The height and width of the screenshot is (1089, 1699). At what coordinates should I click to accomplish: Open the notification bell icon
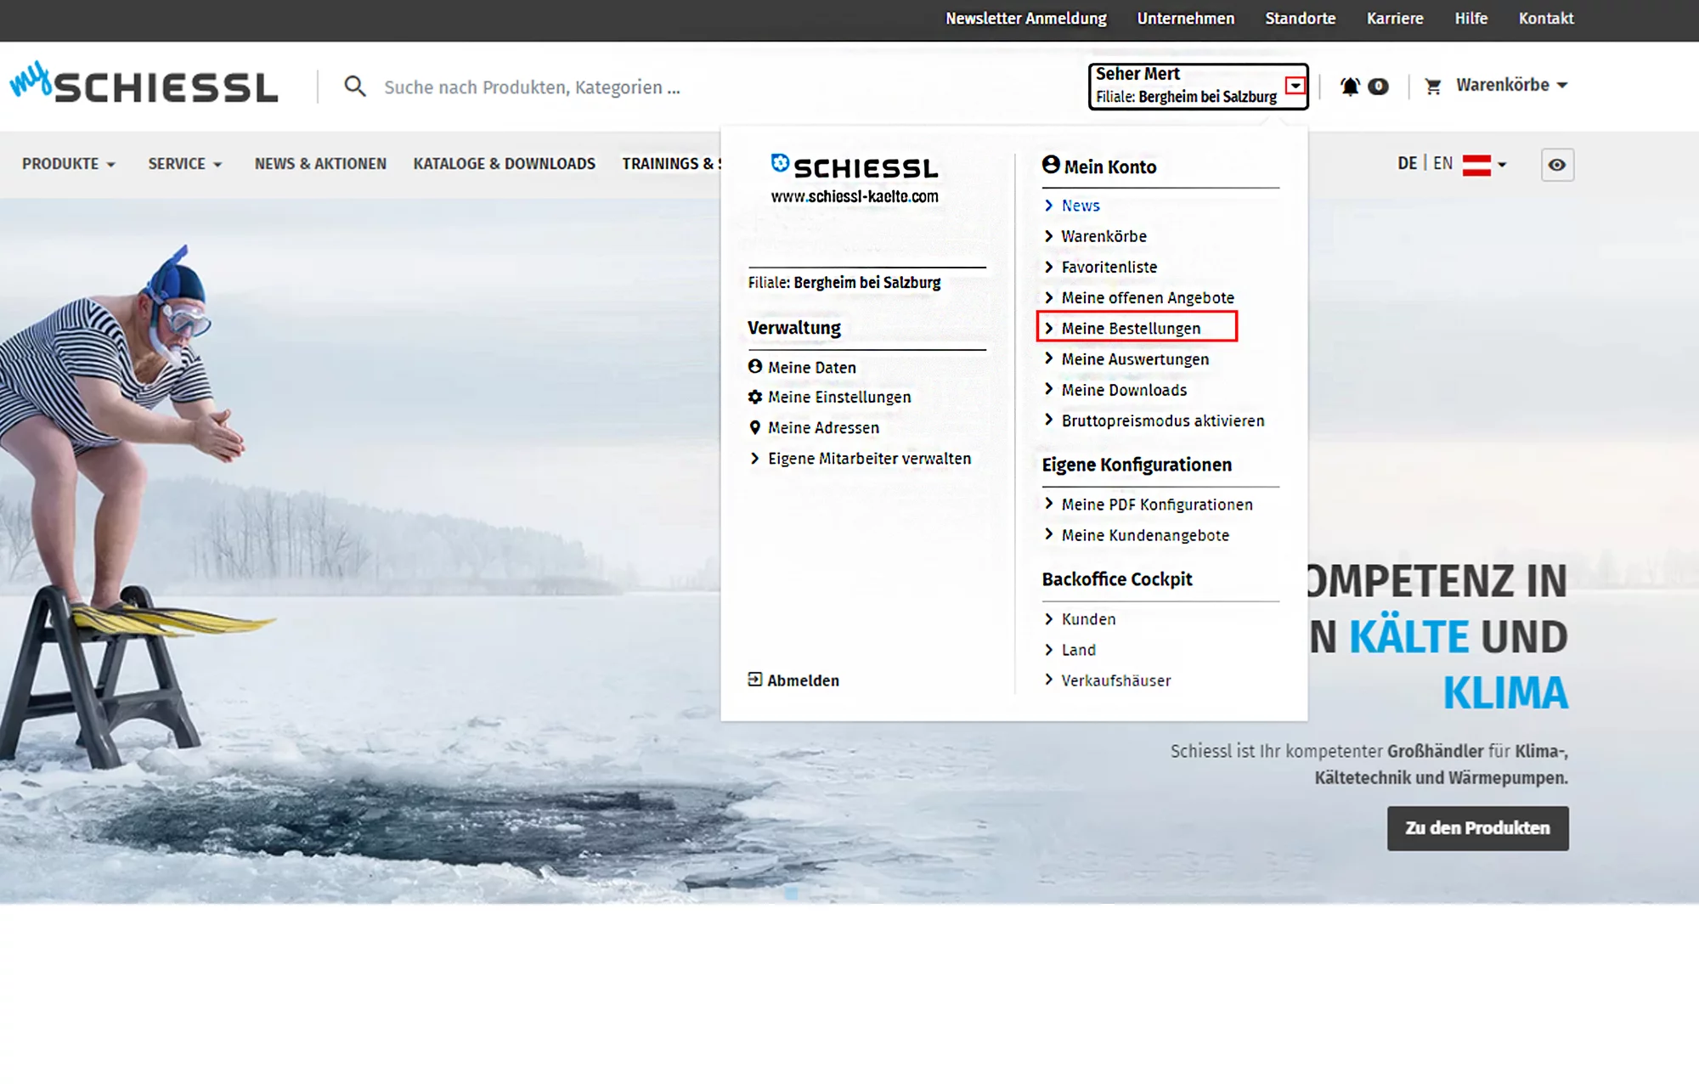[1350, 86]
